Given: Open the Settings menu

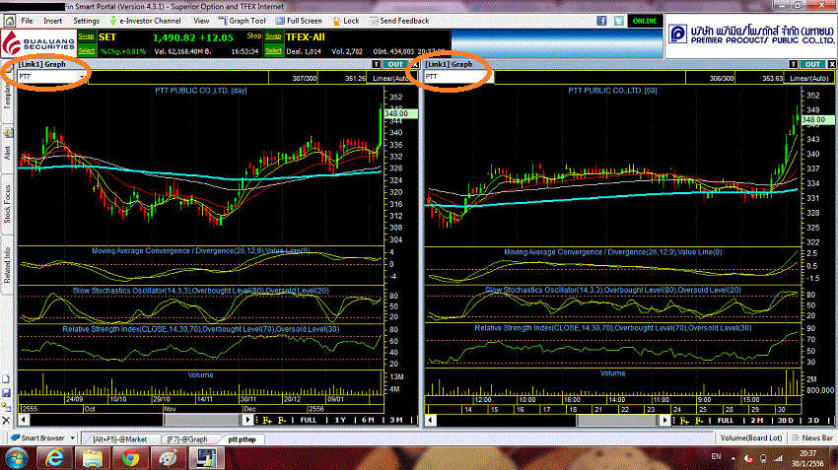Looking at the screenshot, I should (x=86, y=21).
